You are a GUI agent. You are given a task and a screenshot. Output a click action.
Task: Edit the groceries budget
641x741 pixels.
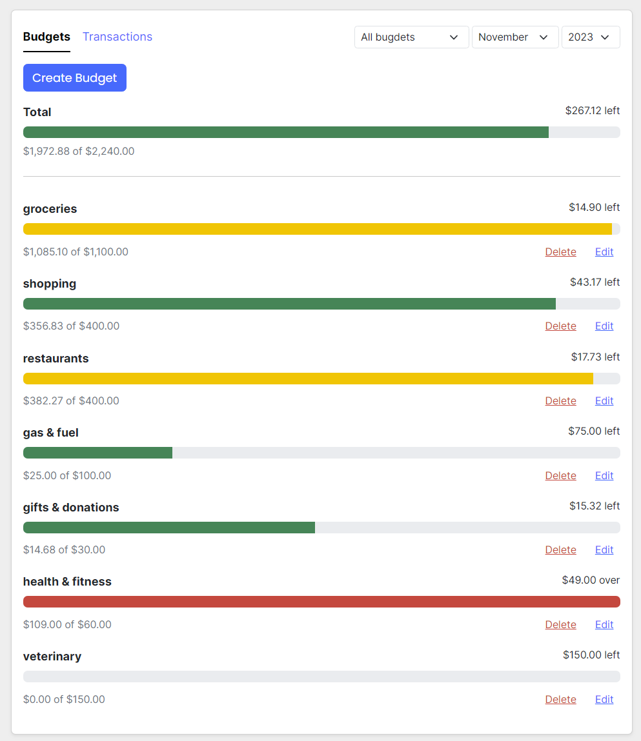pyautogui.click(x=604, y=252)
